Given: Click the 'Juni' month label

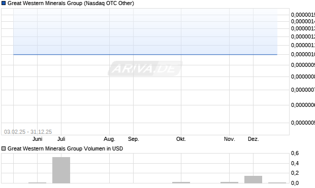Looking at the screenshot, I should 38,139.
